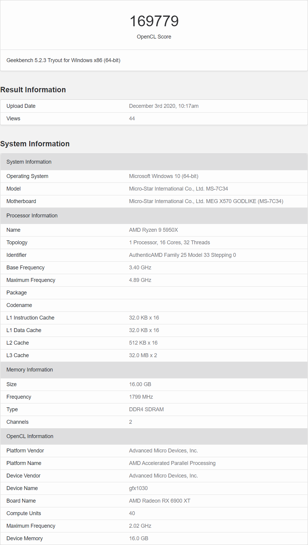This screenshot has height=545, width=308.
Task: Click the Upload Date value December 3rd 2020
Action: 164,106
